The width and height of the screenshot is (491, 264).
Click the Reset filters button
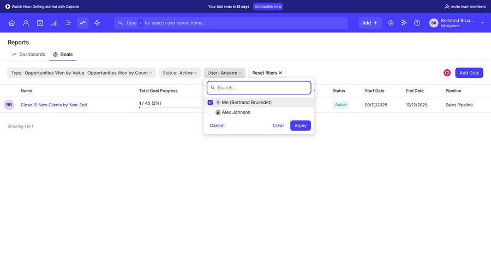click(267, 73)
